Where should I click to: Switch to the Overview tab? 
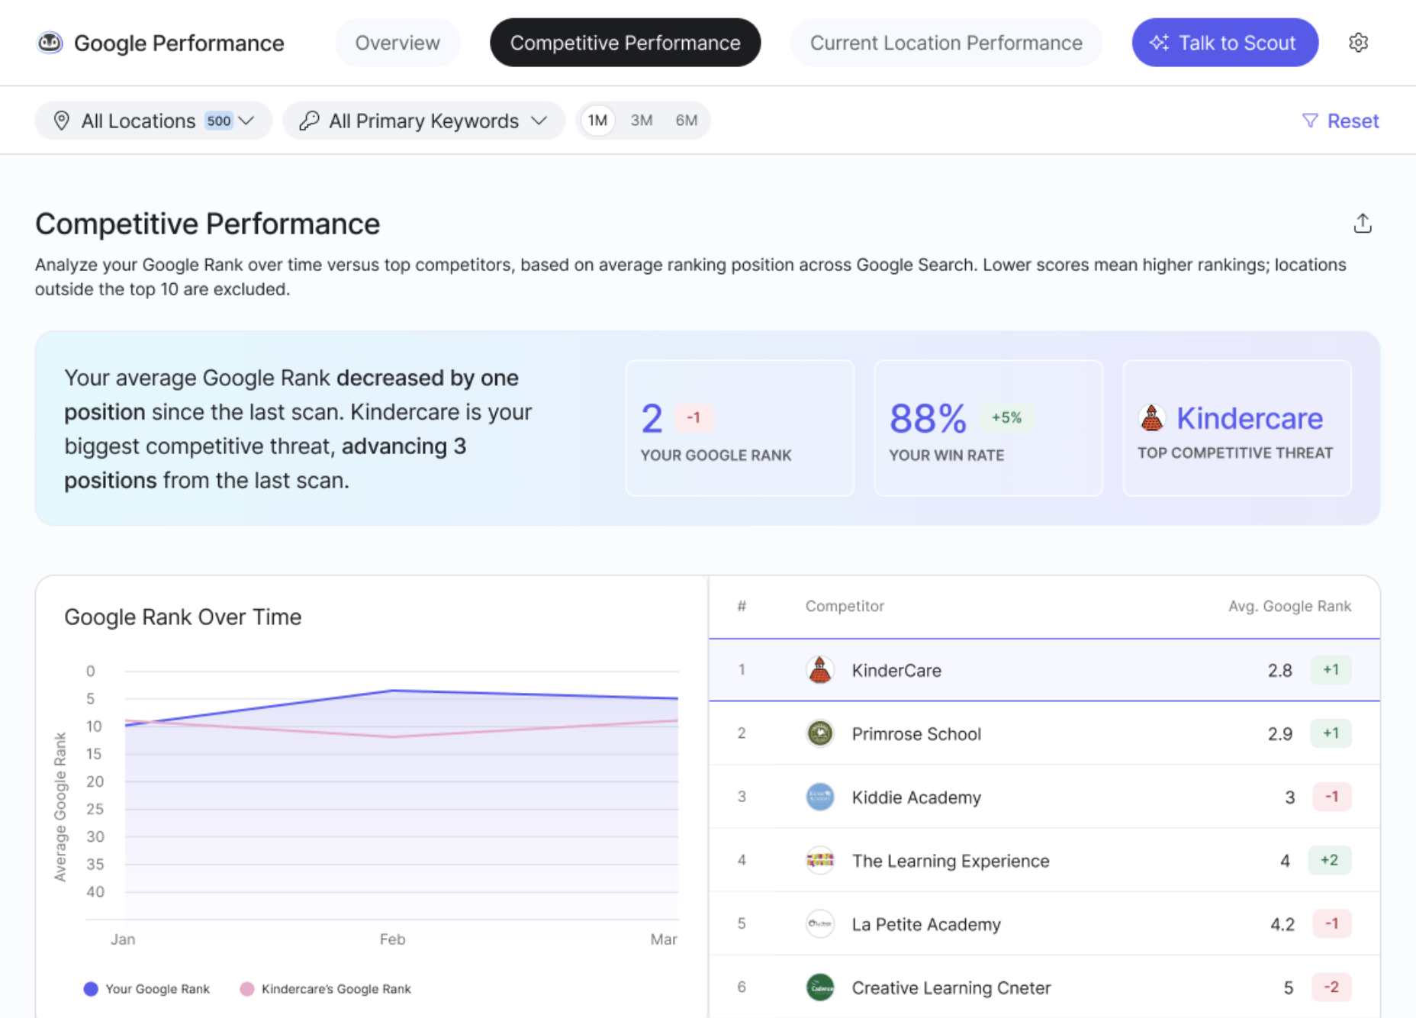tap(397, 43)
